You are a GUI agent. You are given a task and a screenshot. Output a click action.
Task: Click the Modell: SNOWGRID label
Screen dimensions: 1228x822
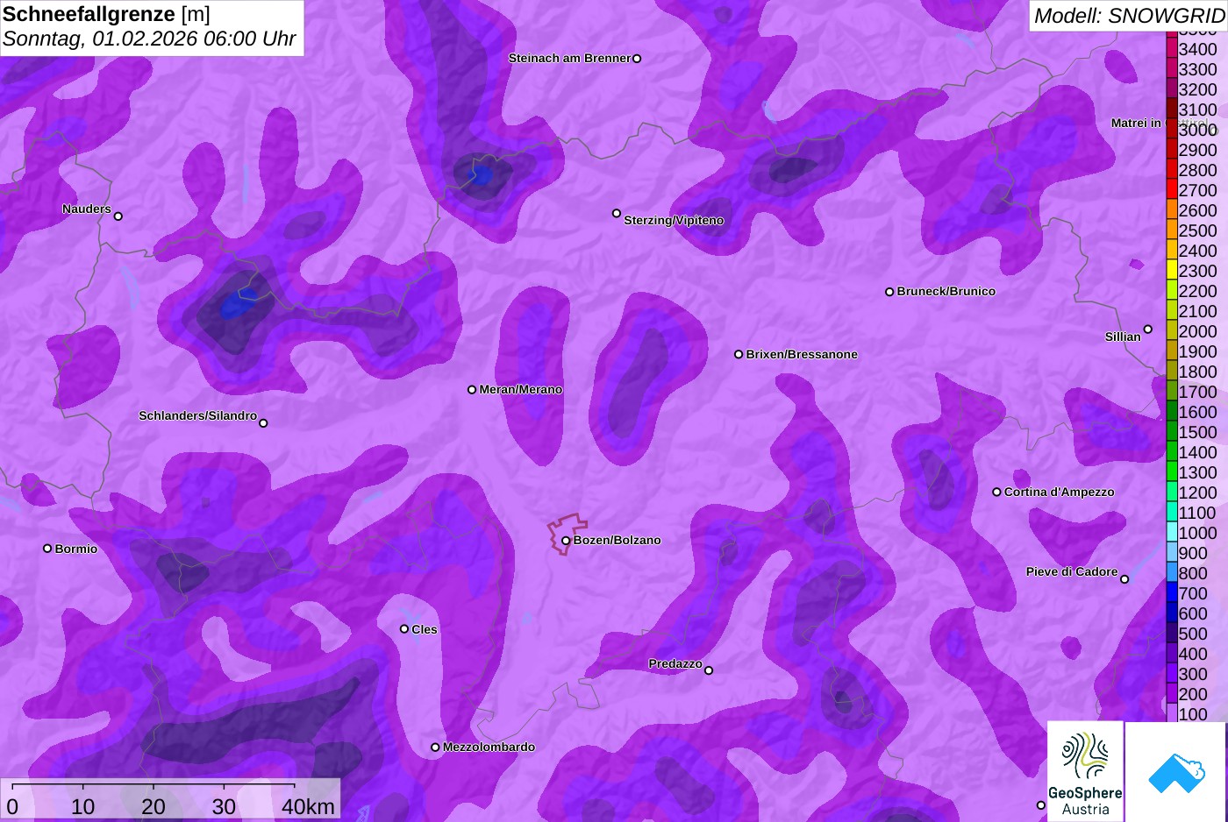(1129, 16)
